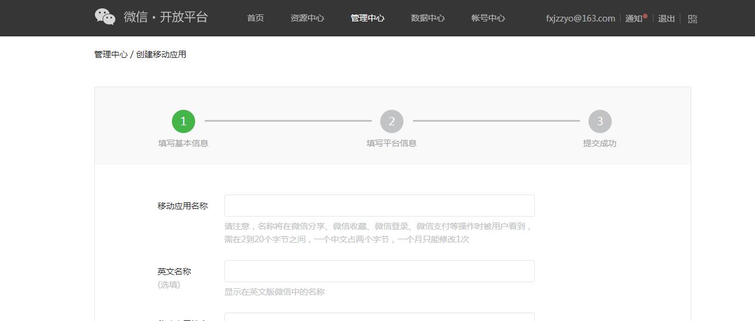Click 微信·开放平台 title text
755x321 pixels.
click(166, 17)
